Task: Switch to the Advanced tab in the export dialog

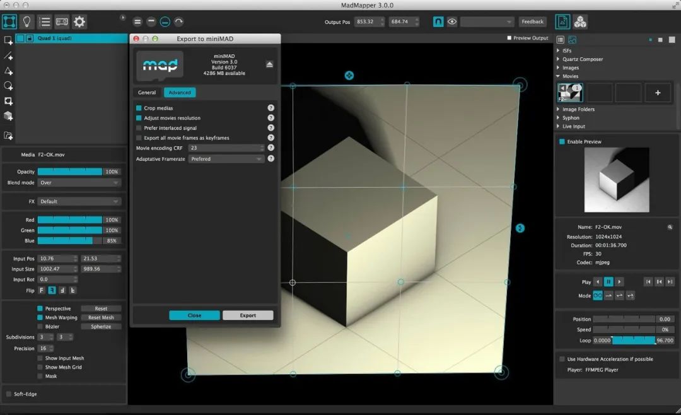Action: click(x=180, y=92)
